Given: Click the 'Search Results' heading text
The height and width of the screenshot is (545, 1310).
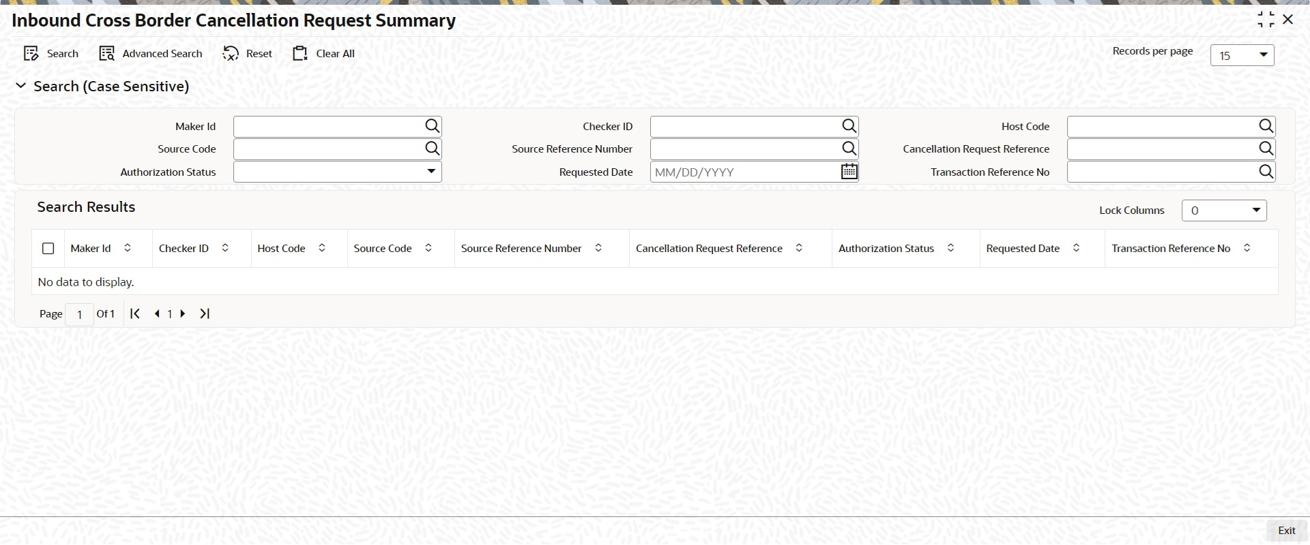Looking at the screenshot, I should 86,207.
